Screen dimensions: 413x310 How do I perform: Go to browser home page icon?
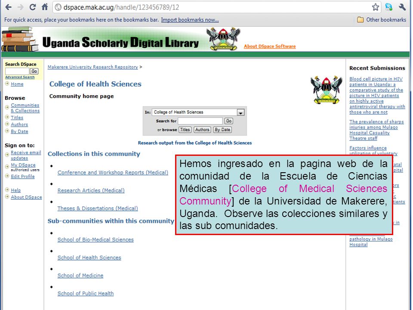coord(45,7)
